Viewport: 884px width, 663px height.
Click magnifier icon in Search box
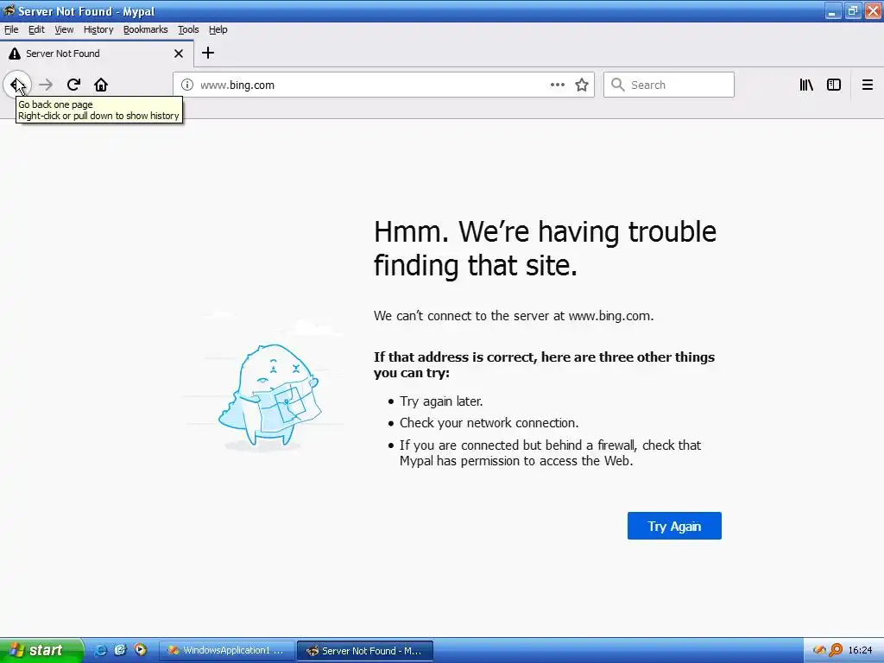[x=618, y=85]
